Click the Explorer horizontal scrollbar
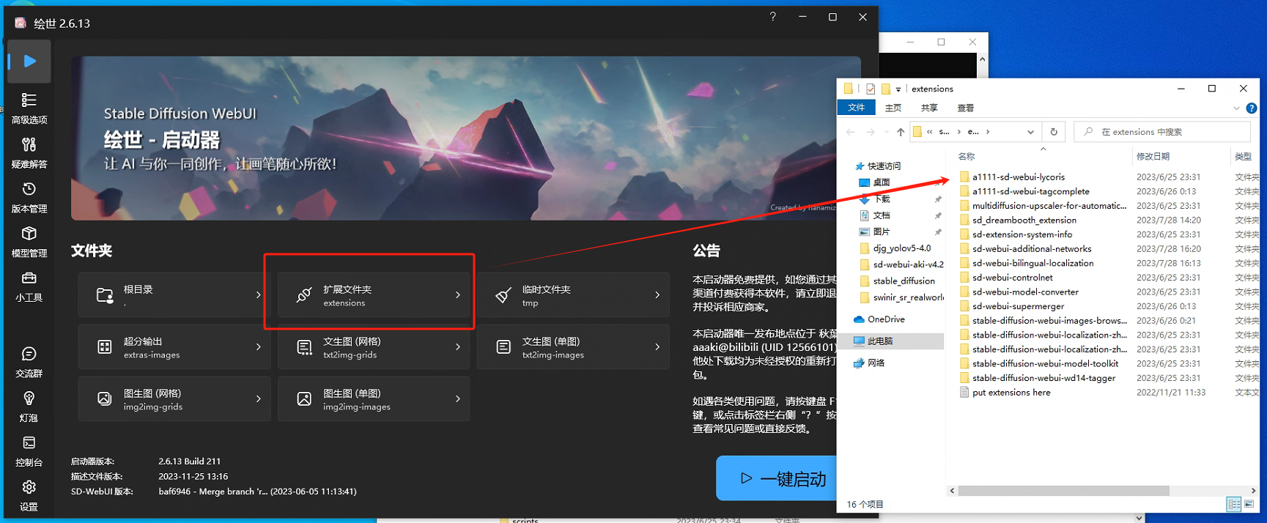 [1063, 491]
